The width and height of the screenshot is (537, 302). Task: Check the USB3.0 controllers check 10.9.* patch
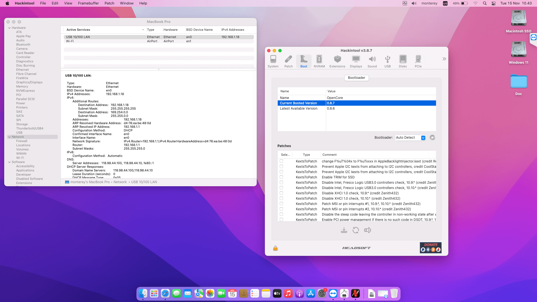281,182
